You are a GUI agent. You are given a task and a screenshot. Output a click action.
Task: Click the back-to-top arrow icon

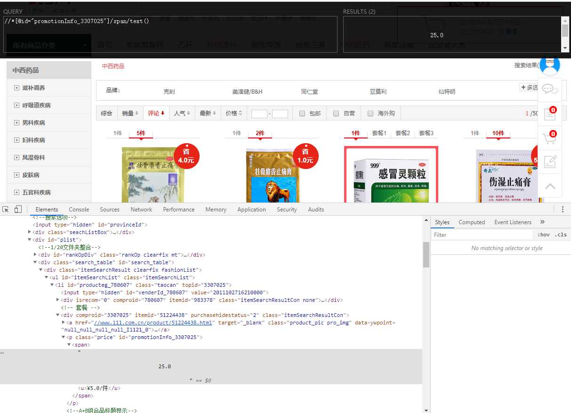[550, 186]
